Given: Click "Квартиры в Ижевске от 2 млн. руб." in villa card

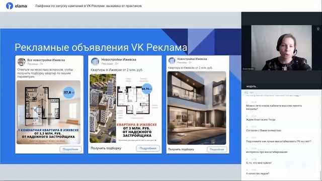Looking at the screenshot, I should pos(190,68).
